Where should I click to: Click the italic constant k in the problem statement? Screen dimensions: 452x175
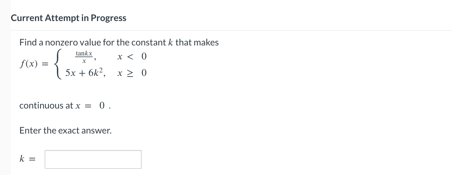(x=170, y=42)
